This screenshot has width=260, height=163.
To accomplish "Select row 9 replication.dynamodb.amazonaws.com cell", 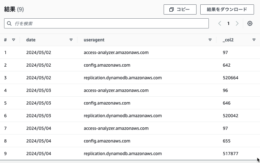I will pyautogui.click(x=123, y=154).
